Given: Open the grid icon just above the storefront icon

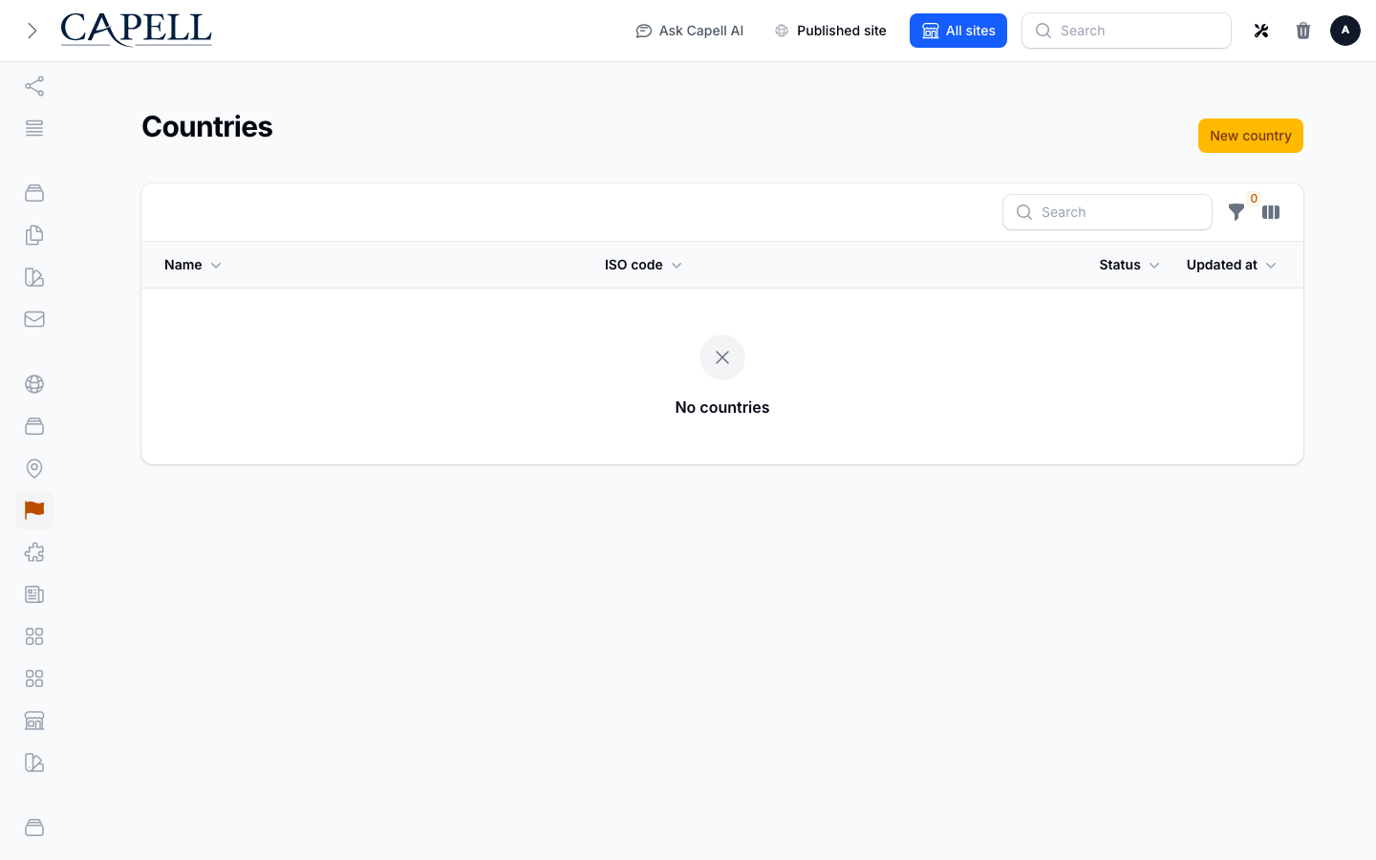Looking at the screenshot, I should point(34,678).
